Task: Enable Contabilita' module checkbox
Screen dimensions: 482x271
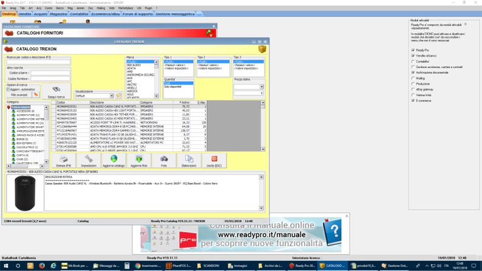Action: (413, 61)
